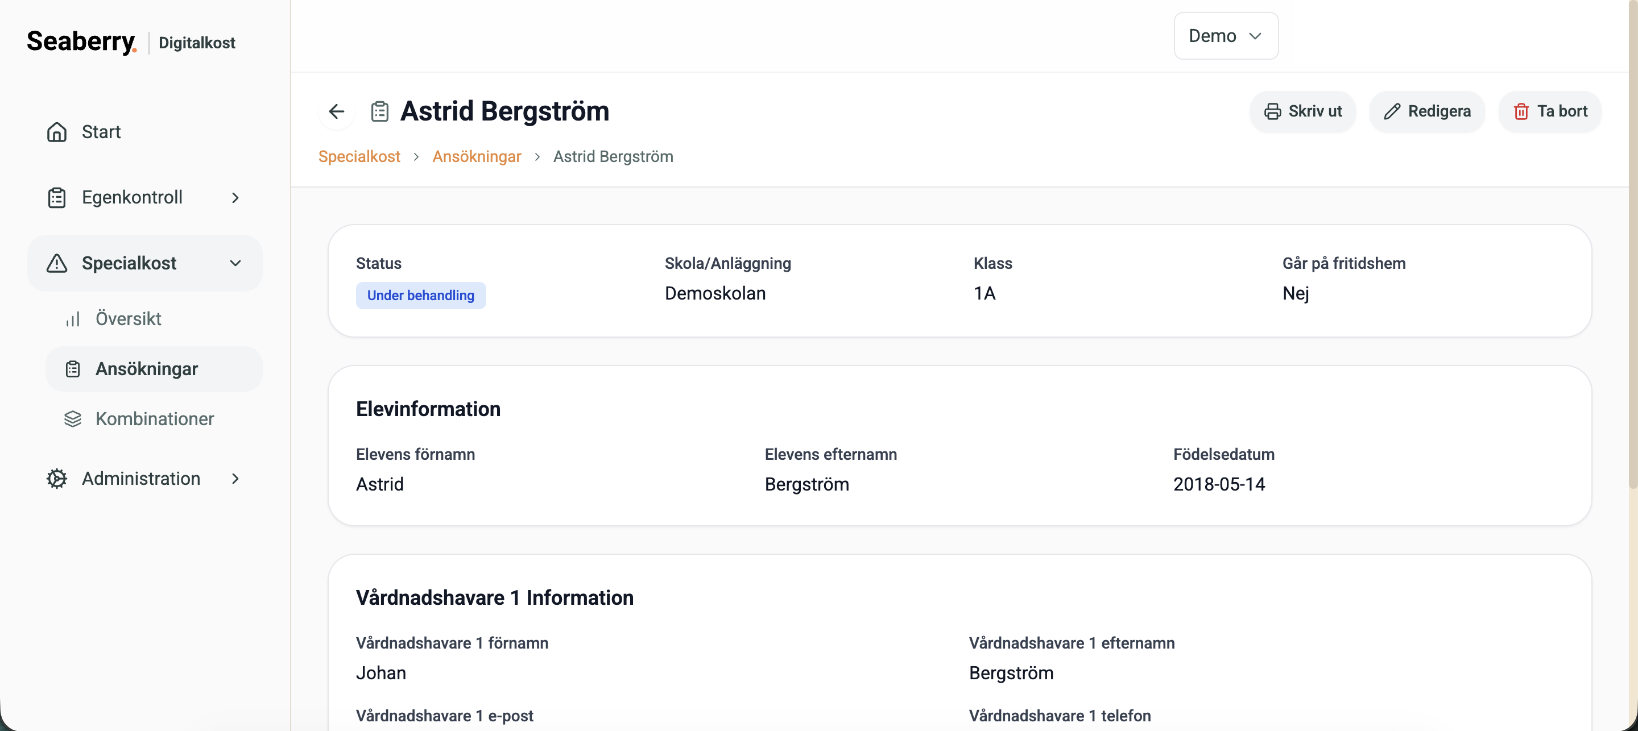This screenshot has width=1638, height=731.
Task: Click the class value 1A
Action: coord(985,293)
